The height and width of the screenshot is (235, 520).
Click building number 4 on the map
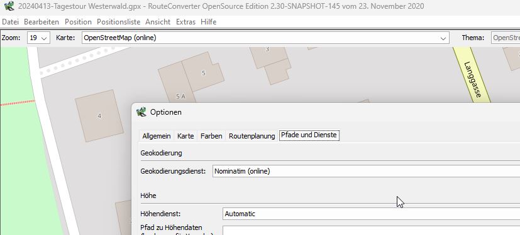(99, 116)
